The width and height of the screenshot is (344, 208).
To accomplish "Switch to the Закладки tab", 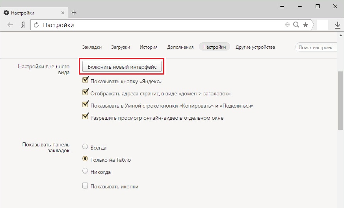I will click(x=92, y=47).
